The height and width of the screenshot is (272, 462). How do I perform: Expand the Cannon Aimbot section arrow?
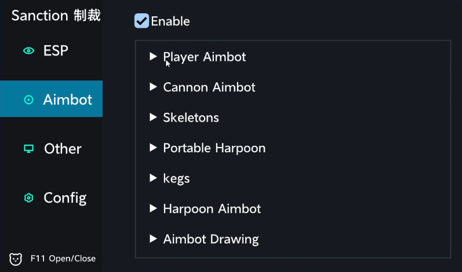coord(153,87)
